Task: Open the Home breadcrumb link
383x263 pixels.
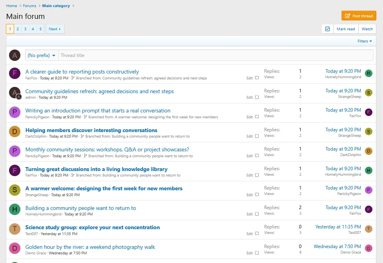Action: tap(11, 6)
